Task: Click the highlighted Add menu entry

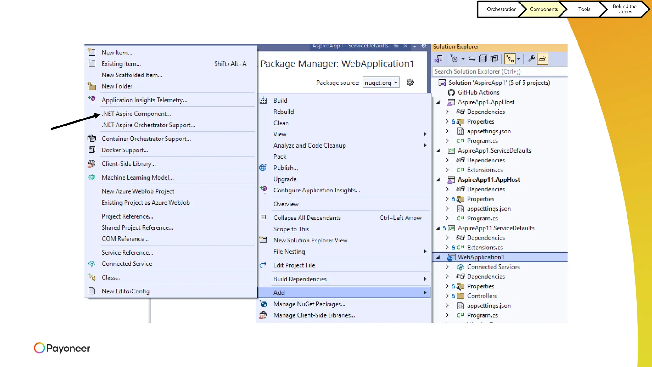Action: point(344,292)
